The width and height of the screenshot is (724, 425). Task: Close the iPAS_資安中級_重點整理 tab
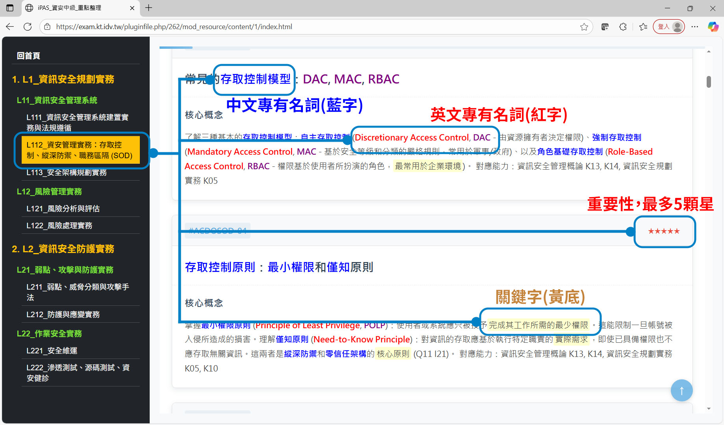coord(132,8)
